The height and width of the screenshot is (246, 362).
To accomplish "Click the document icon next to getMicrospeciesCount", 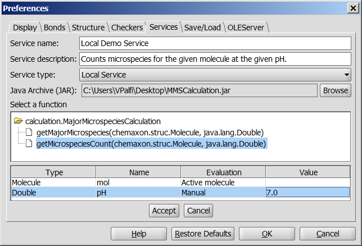I will coord(29,144).
